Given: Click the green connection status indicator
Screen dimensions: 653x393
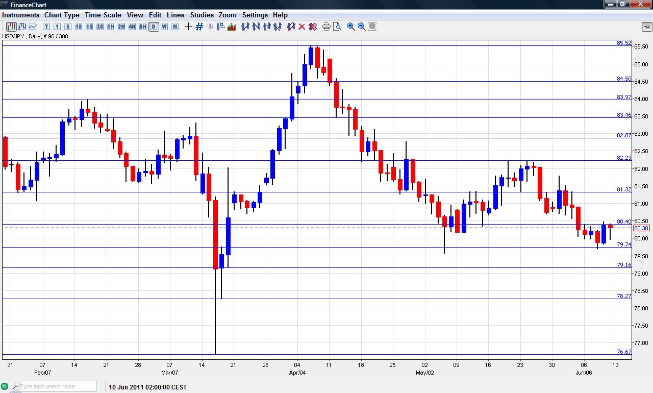Looking at the screenshot, I should pyautogui.click(x=5, y=386).
